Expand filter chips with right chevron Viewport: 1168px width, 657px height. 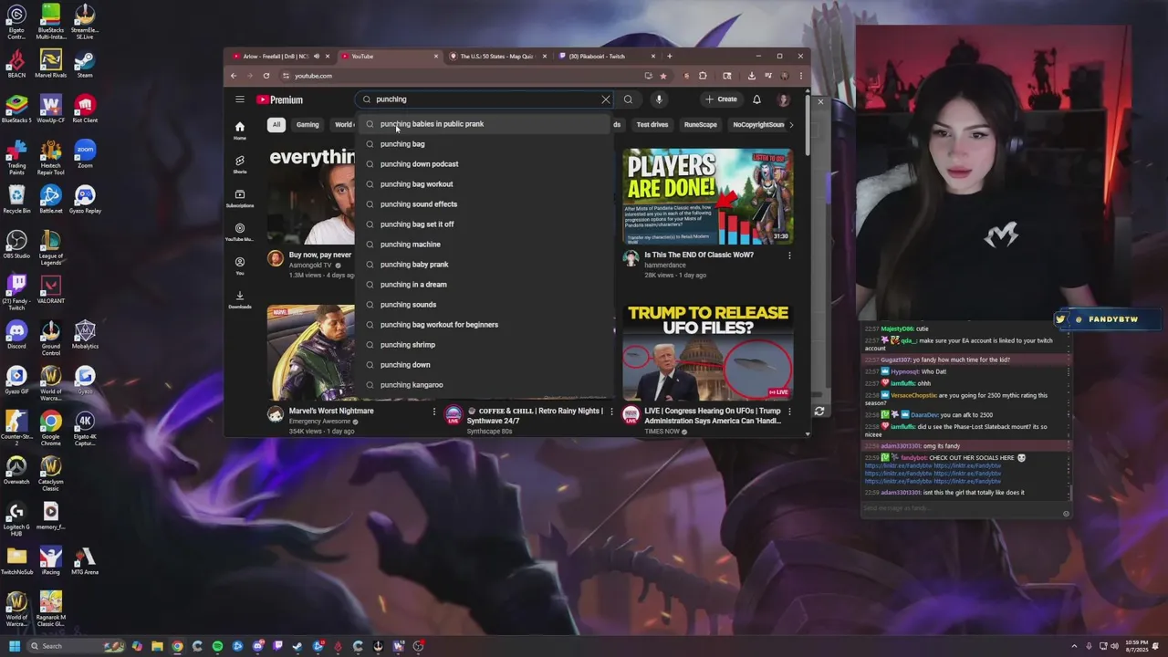click(x=790, y=124)
